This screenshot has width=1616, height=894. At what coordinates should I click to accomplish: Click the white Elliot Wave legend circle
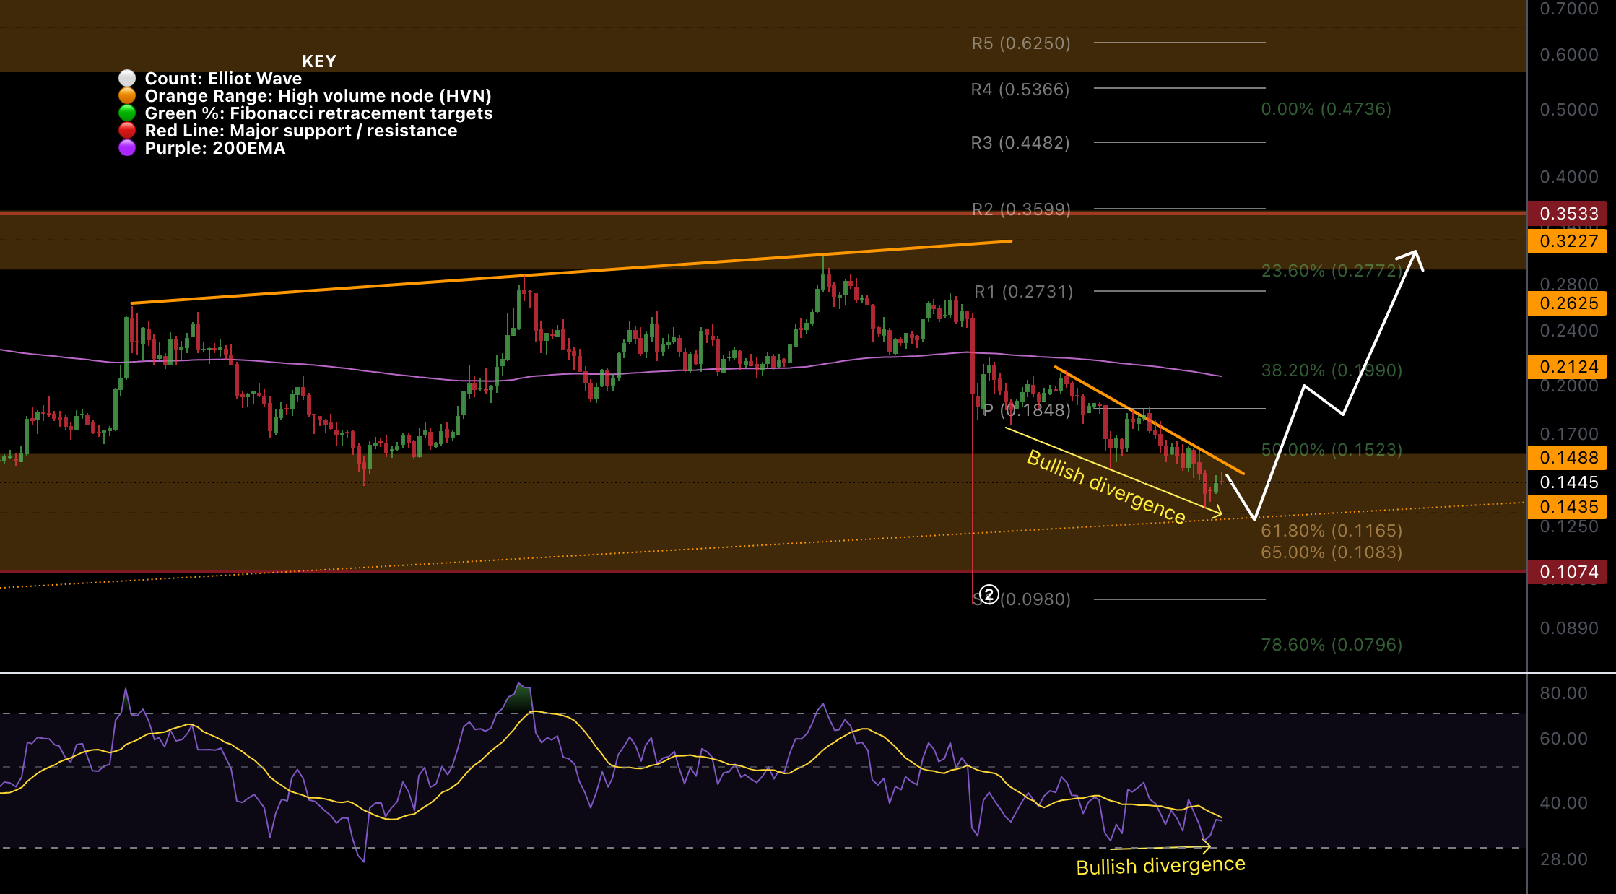(127, 78)
